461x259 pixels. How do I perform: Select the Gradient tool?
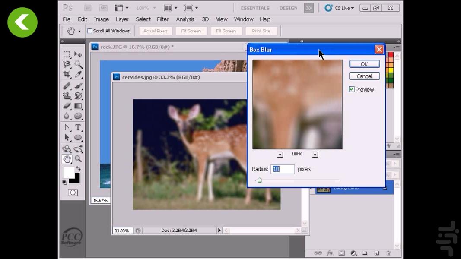pyautogui.click(x=78, y=107)
